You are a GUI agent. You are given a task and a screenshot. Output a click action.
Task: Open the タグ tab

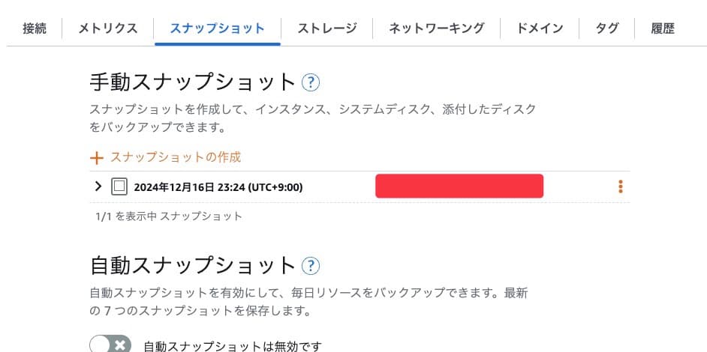tap(607, 28)
